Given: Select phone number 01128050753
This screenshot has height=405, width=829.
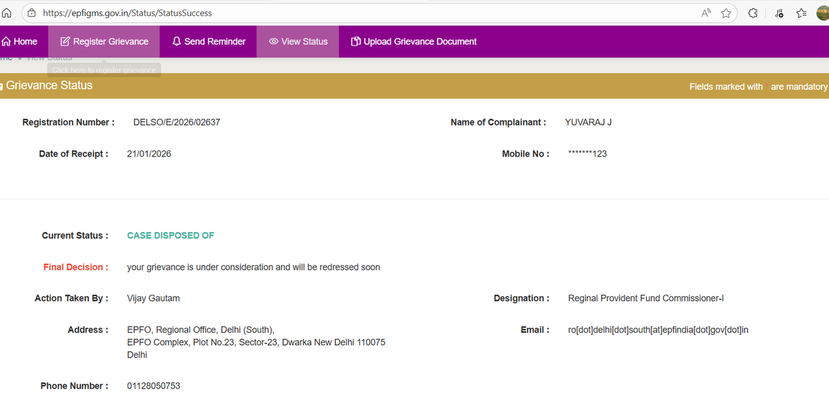Looking at the screenshot, I should (153, 386).
